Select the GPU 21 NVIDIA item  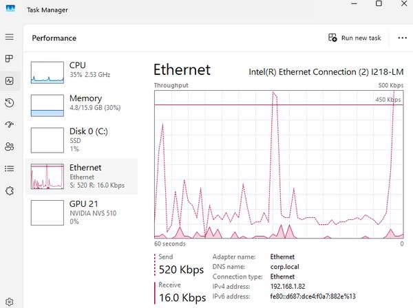(x=82, y=212)
